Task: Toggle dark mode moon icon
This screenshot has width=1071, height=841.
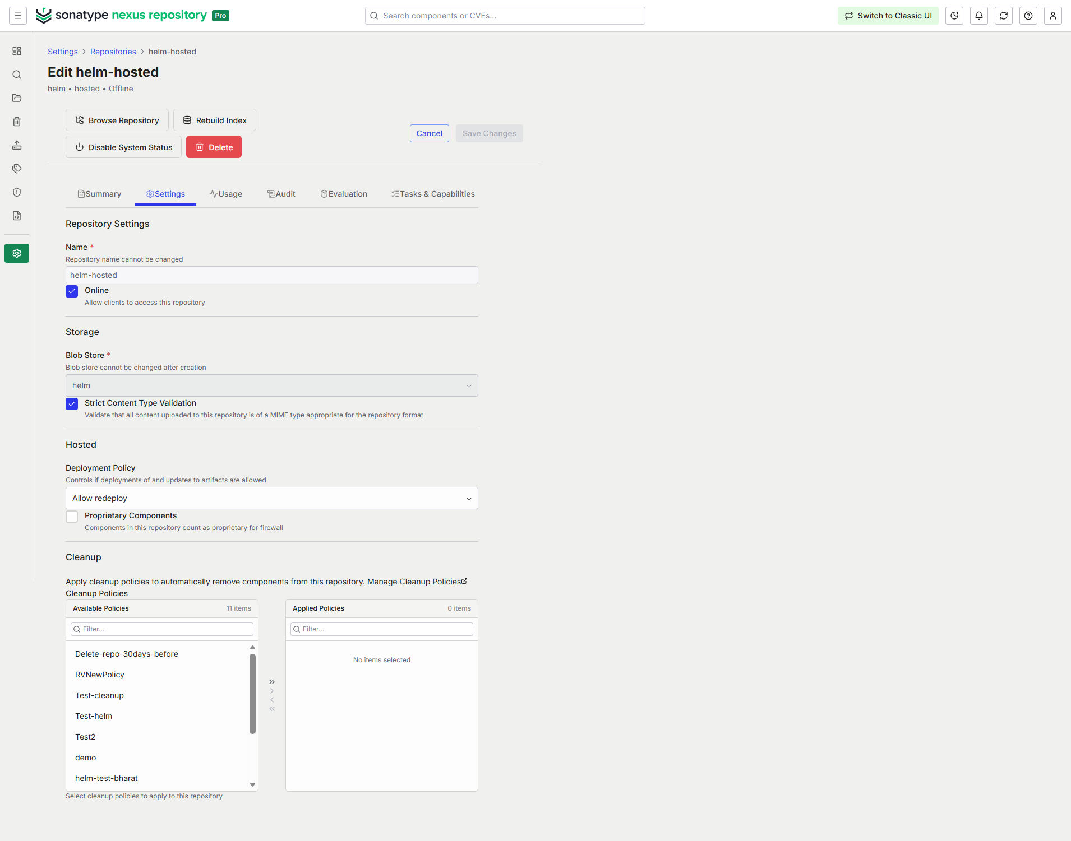Action: [954, 16]
